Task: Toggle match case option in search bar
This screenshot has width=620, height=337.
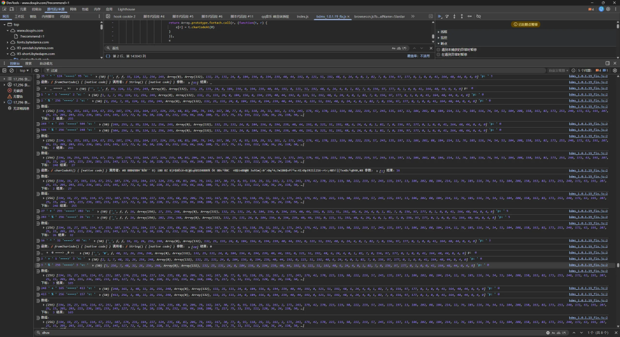Action: coord(394,47)
